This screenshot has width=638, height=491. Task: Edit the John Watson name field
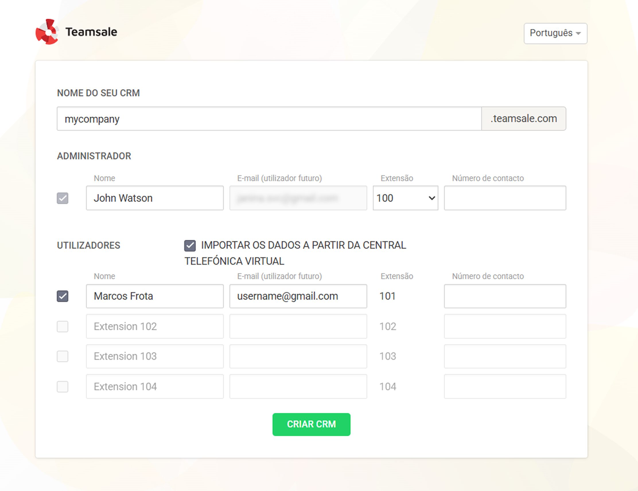(x=155, y=198)
